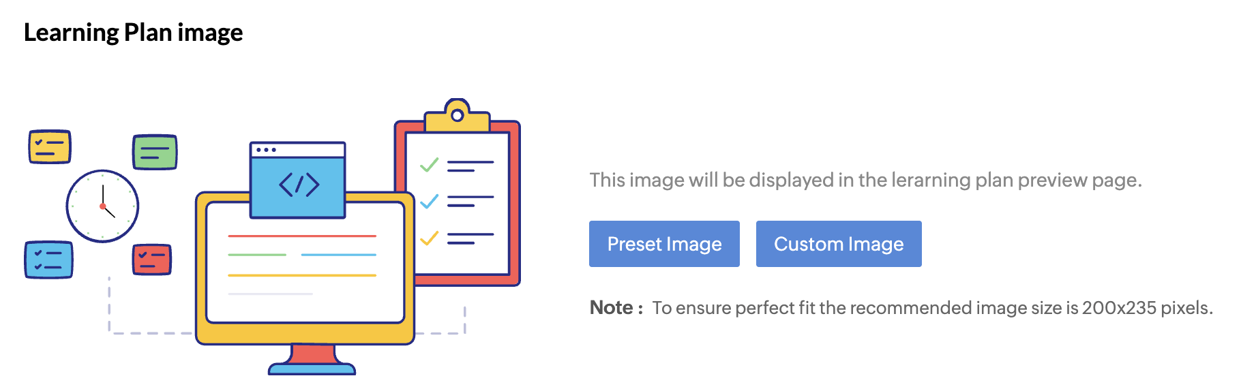Click the blue checkmark on the clipboard
This screenshot has width=1256, height=391.
429,201
